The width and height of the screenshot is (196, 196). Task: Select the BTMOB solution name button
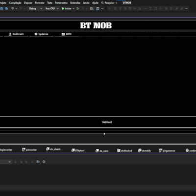[x=127, y=3]
